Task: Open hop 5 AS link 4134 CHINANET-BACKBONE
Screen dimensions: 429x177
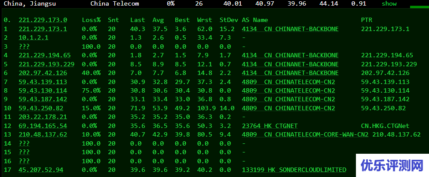Action: pos(290,64)
